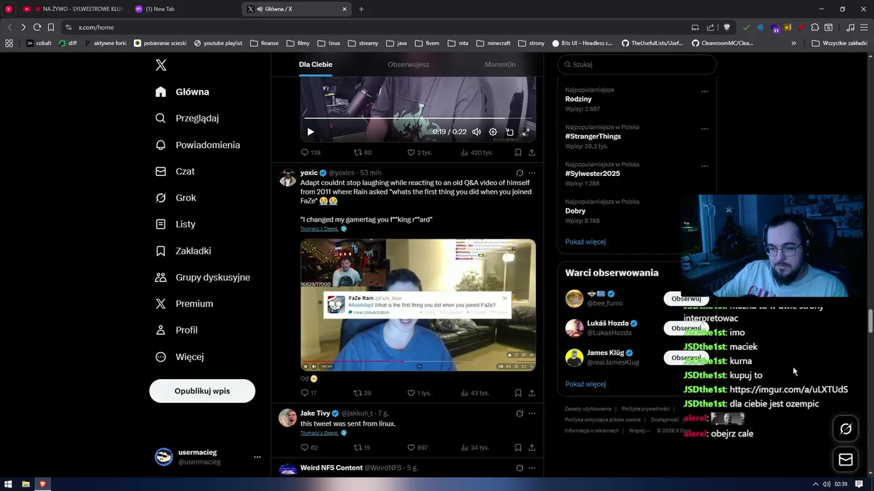The width and height of the screenshot is (874, 491).
Task: Open yoxic post more options menu
Action: point(532,173)
